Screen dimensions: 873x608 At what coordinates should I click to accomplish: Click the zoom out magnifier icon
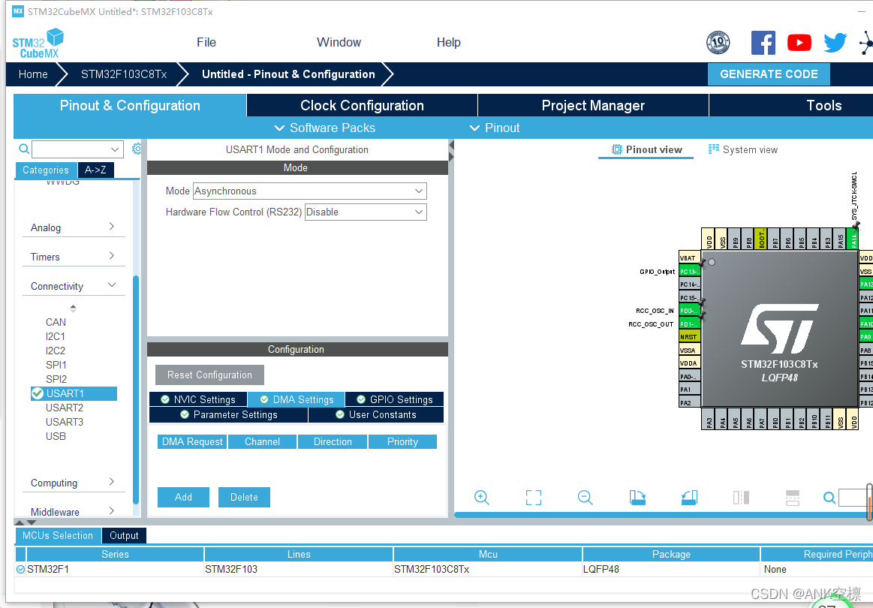point(586,497)
